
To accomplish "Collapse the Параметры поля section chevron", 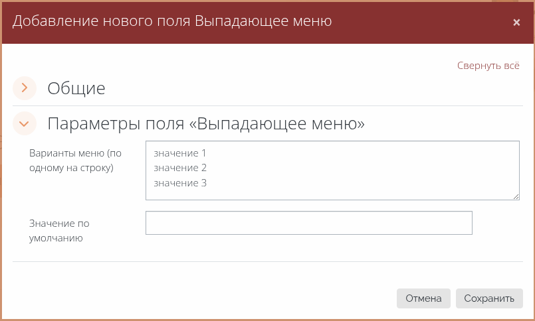I will (x=25, y=123).
